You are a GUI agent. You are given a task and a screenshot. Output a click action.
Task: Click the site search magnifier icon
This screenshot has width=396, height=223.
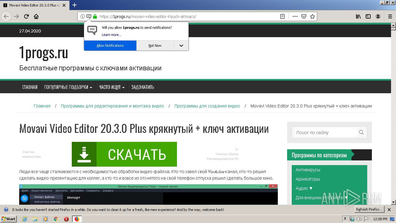click(361, 132)
